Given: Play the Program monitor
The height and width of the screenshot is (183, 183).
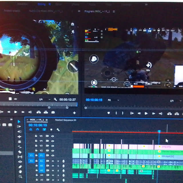Looking at the screenshot, I should tap(146, 113).
